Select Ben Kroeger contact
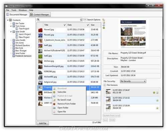This screenshot has height=131, width=167. coord(21,51)
